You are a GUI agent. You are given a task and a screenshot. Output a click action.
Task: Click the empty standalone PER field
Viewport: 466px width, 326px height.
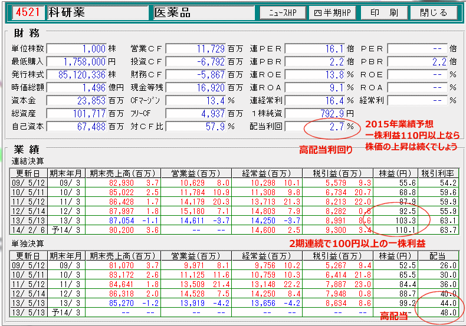[418, 49]
